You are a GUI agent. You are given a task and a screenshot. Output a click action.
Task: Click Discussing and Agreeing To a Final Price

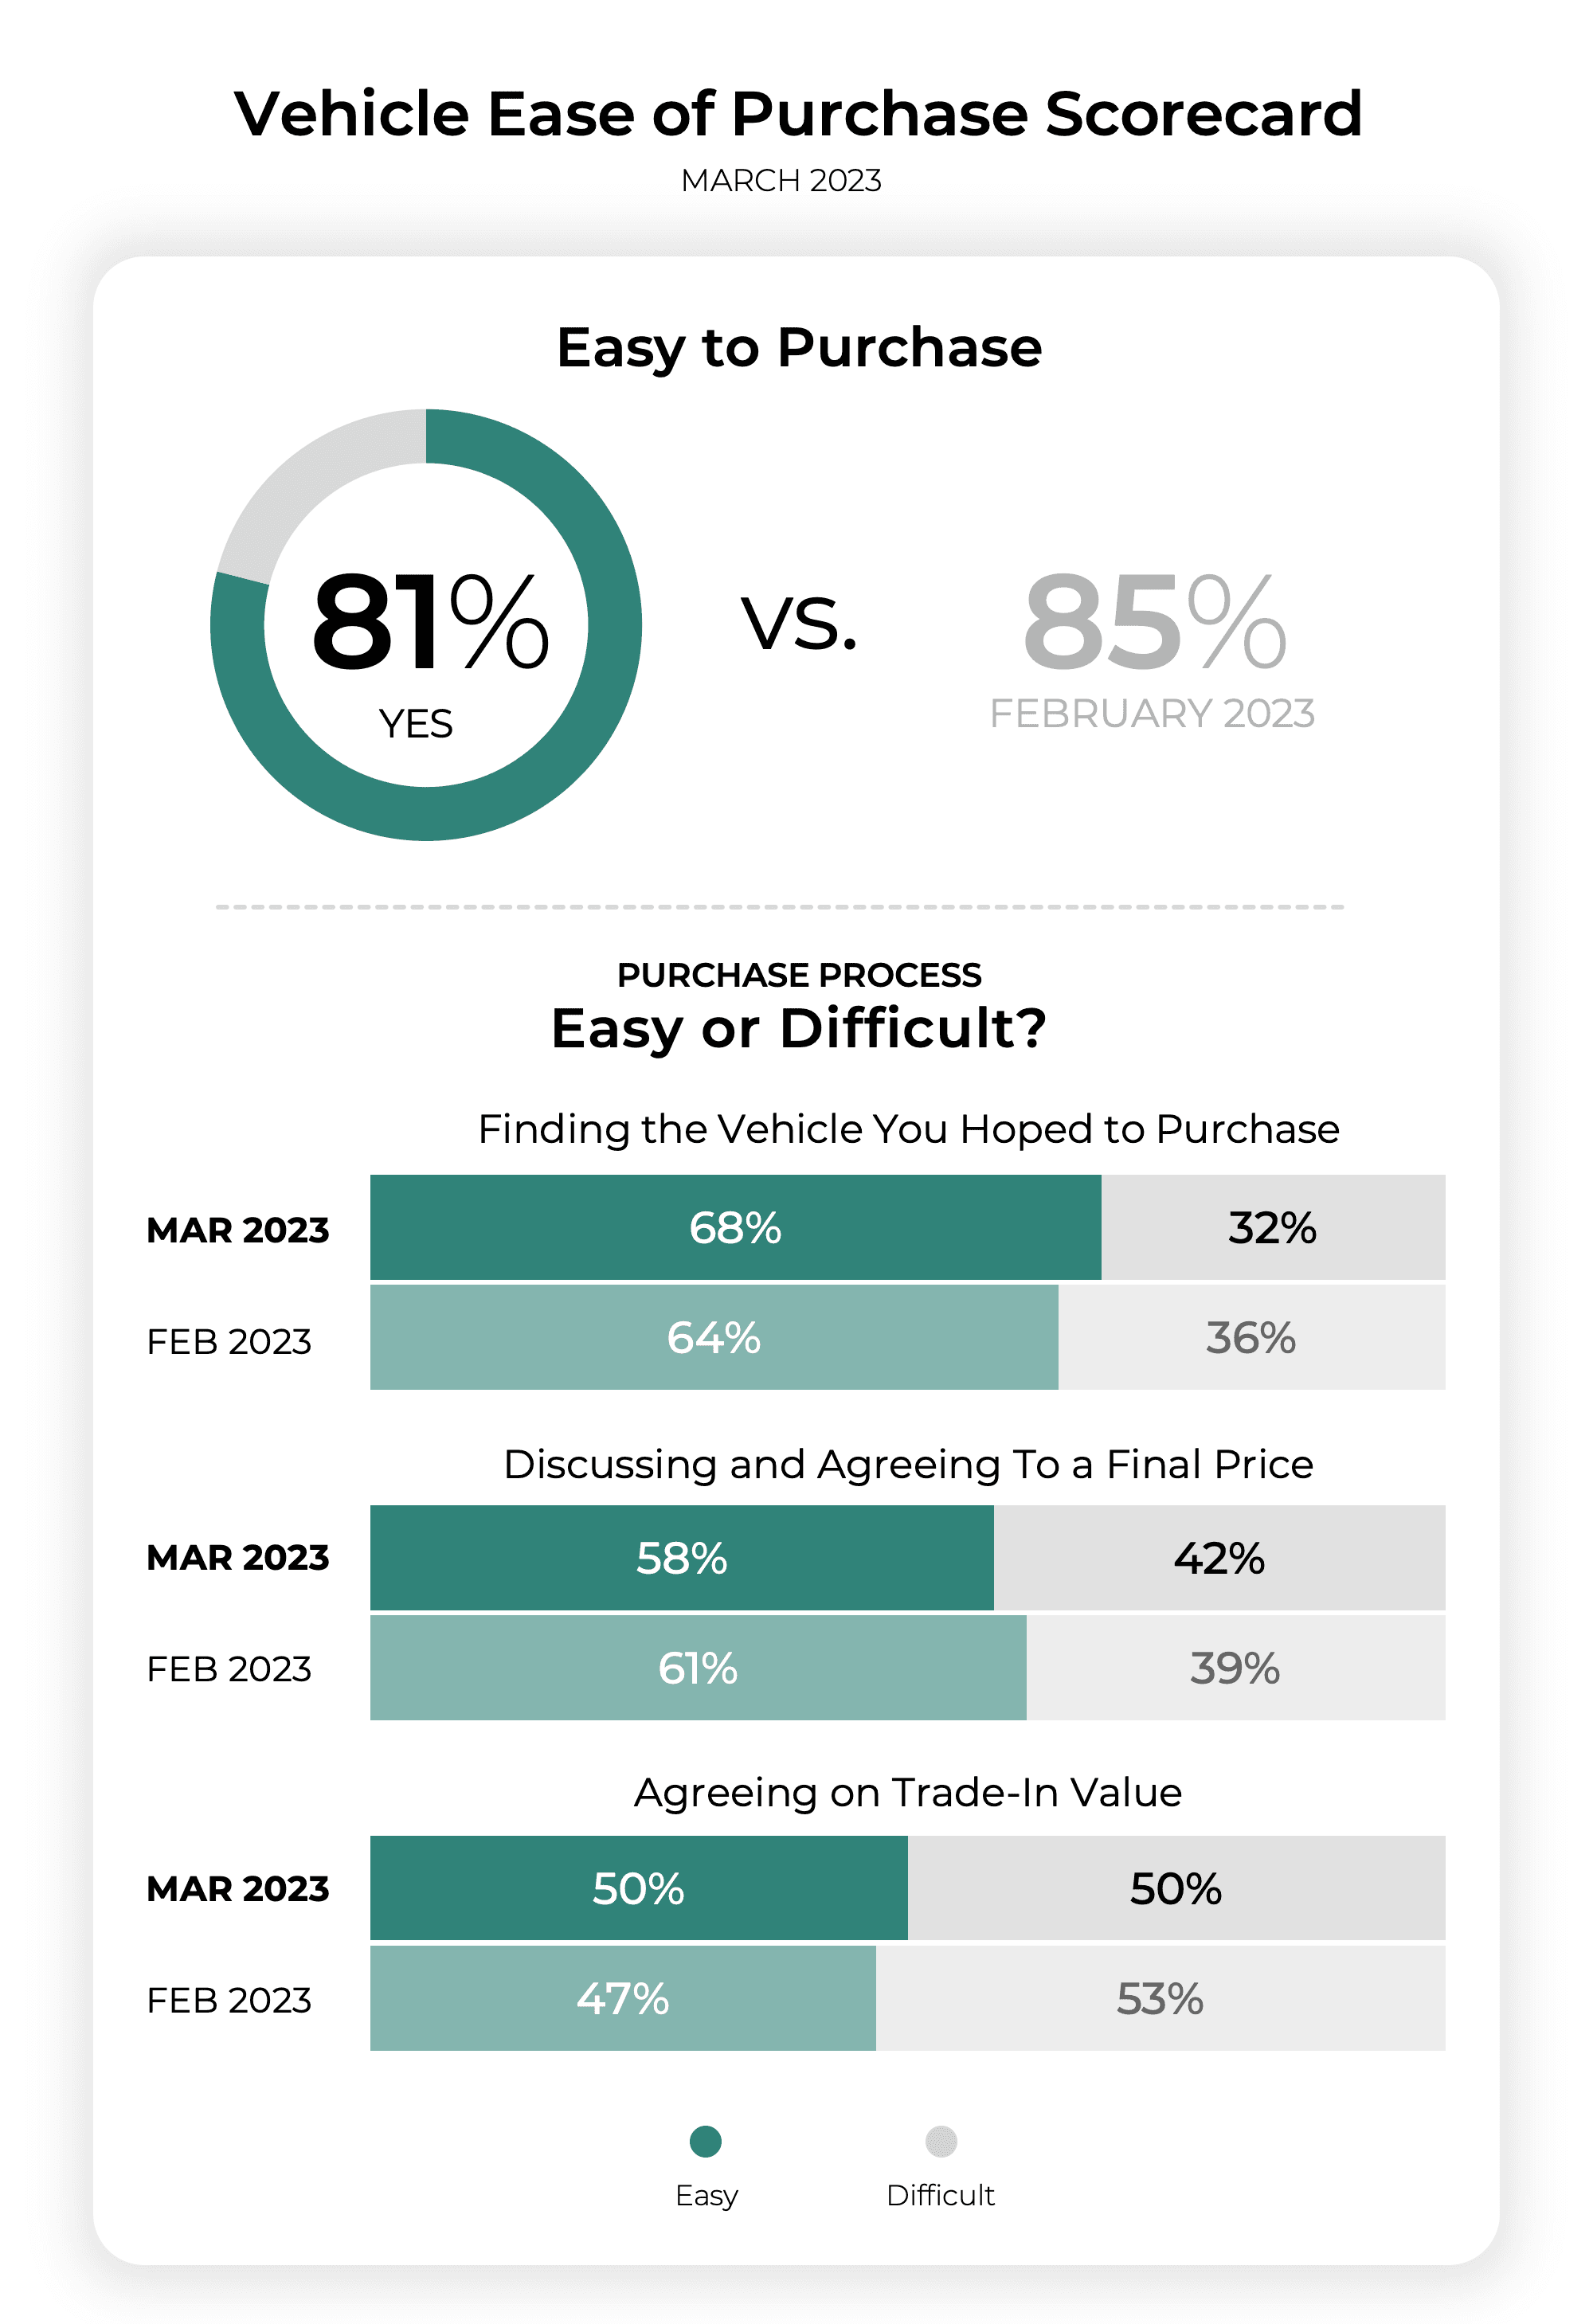point(908,1464)
